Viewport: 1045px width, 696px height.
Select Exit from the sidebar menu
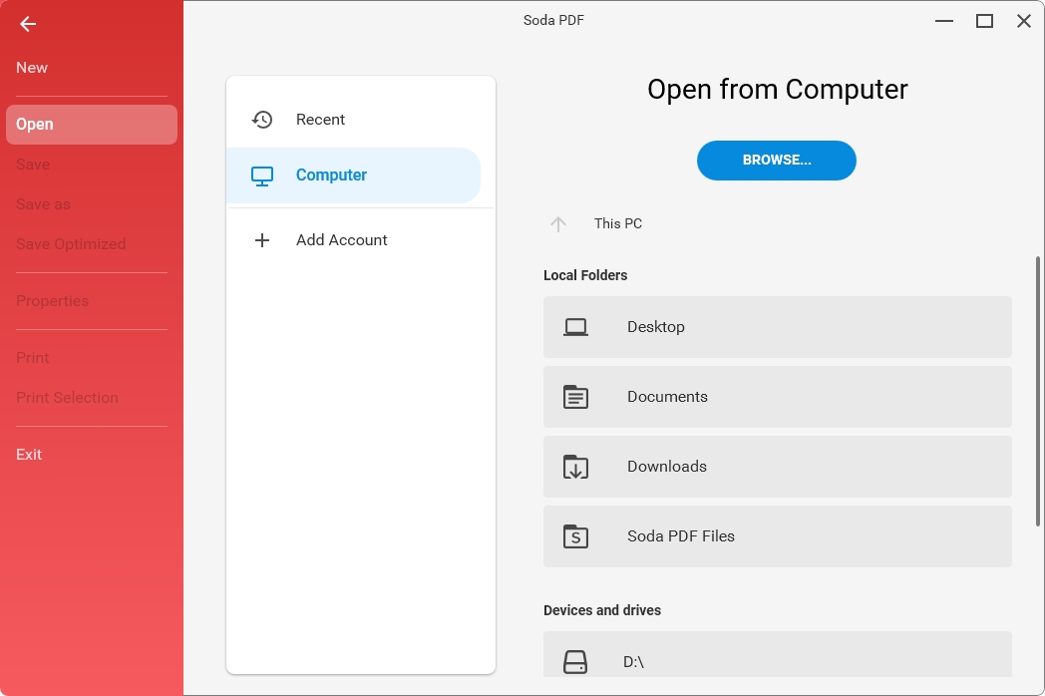[x=29, y=455]
